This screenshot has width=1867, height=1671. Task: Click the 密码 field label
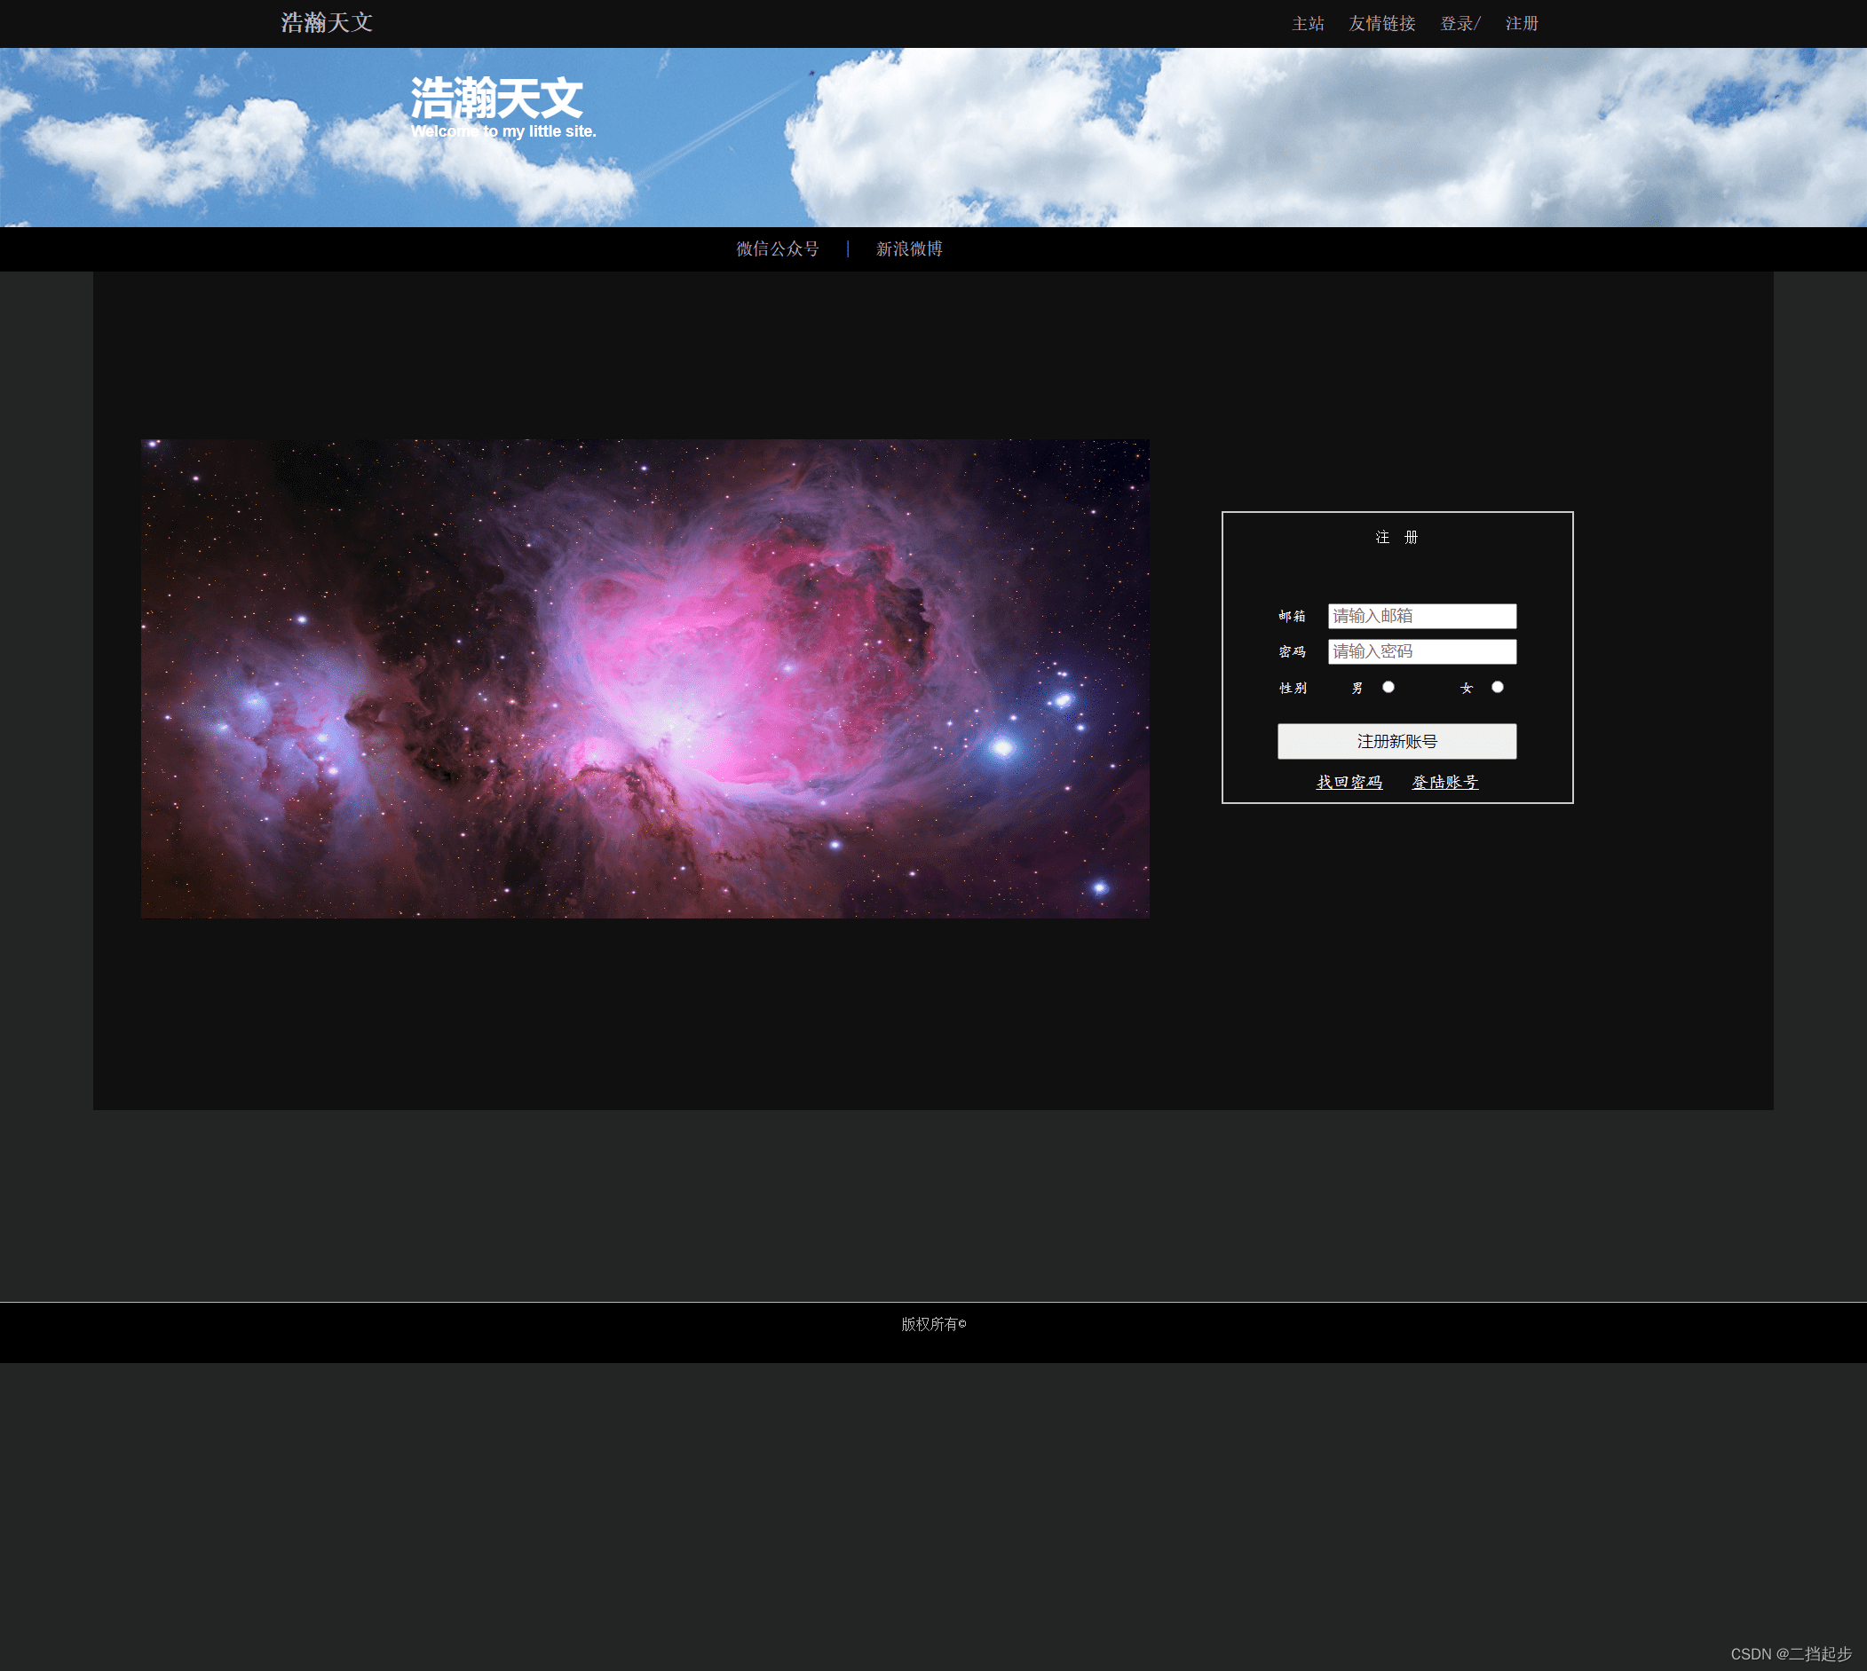coord(1292,652)
